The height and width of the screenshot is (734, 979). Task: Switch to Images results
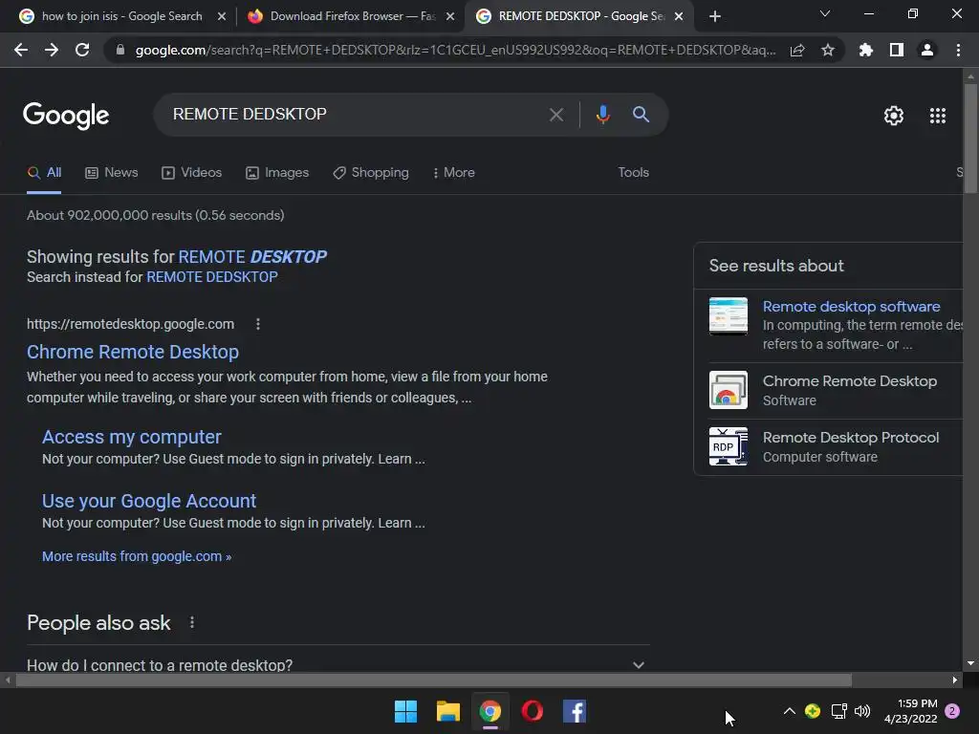click(277, 173)
